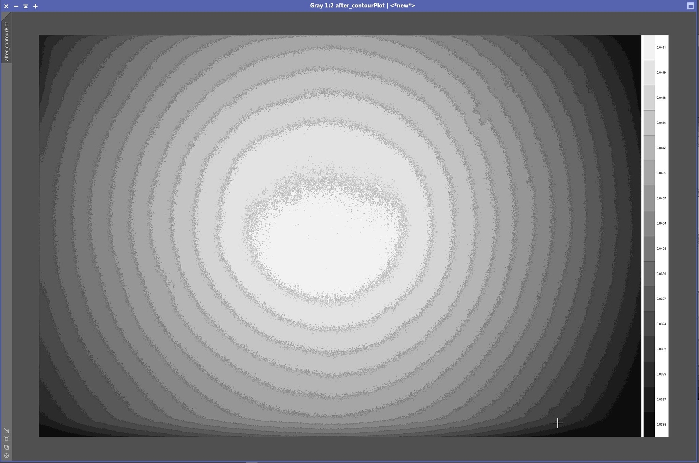
Task: Click the overlapping squares duplicate image icon
Action: click(x=7, y=447)
